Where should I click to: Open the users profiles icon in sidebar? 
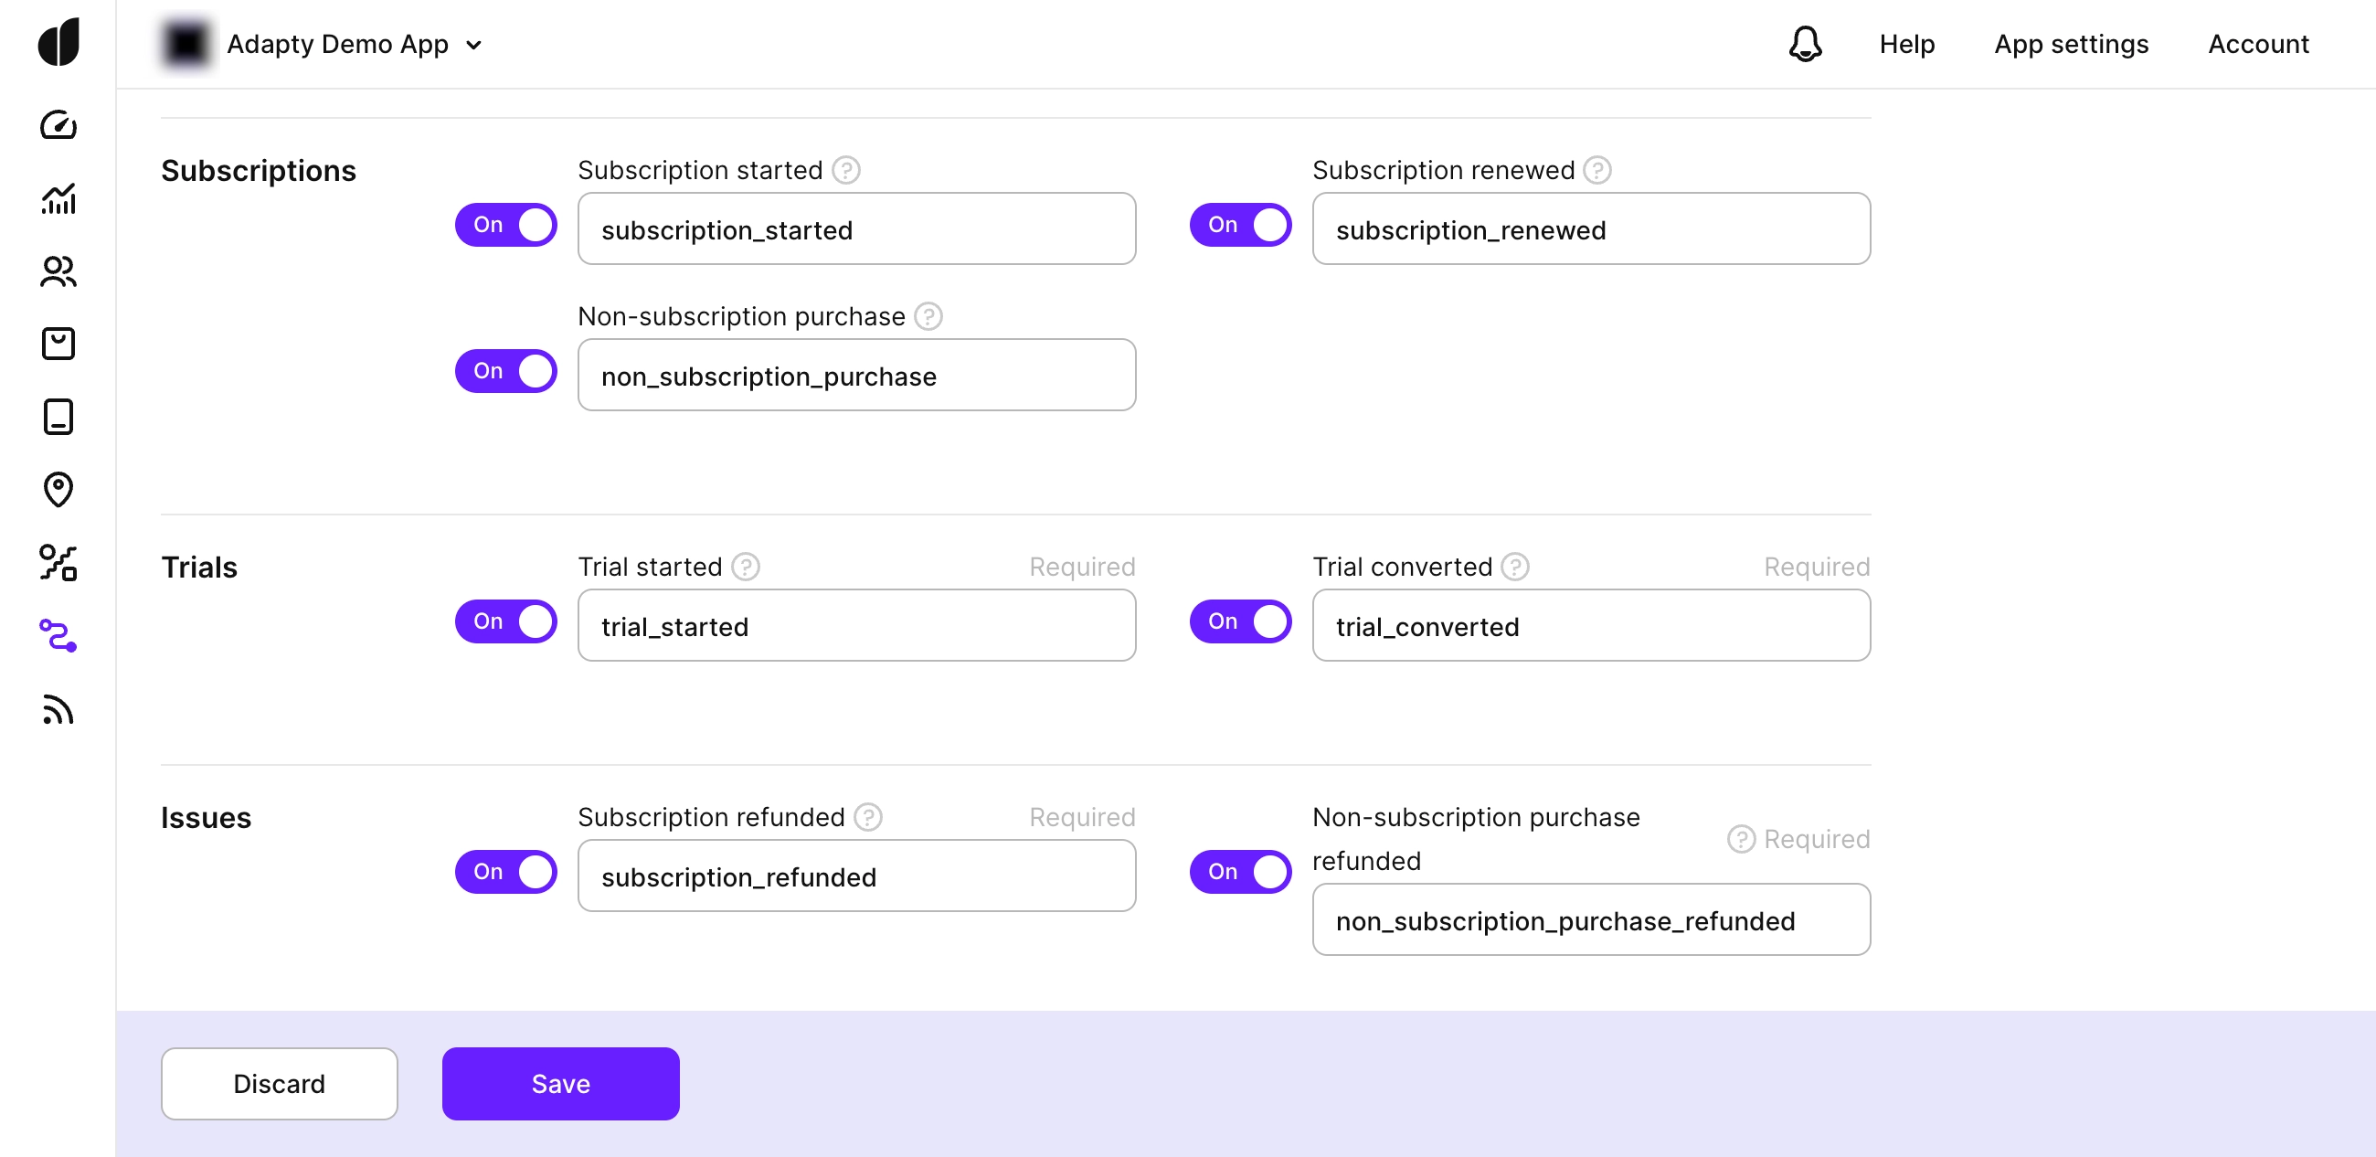pos(58,271)
